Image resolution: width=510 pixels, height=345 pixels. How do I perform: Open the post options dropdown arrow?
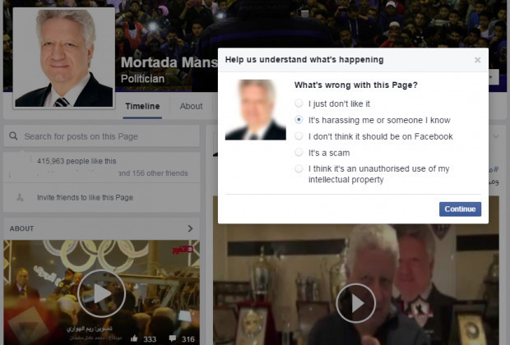click(x=495, y=136)
